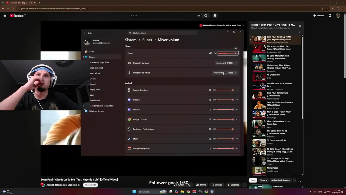
Task: Click the Trimite share button
Action: point(201,185)
